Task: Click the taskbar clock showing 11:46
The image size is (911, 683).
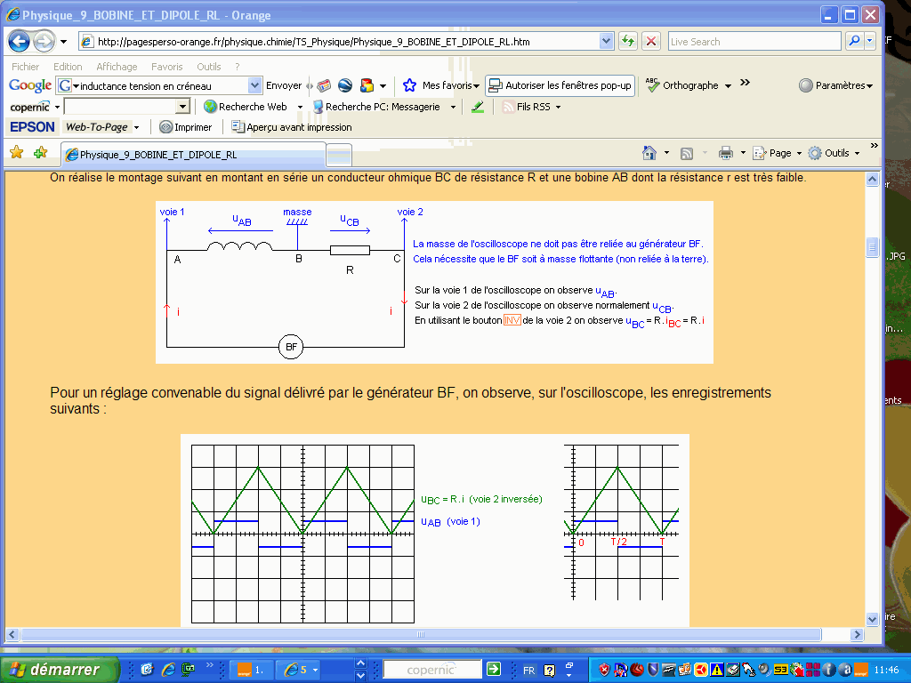Action: tap(886, 670)
